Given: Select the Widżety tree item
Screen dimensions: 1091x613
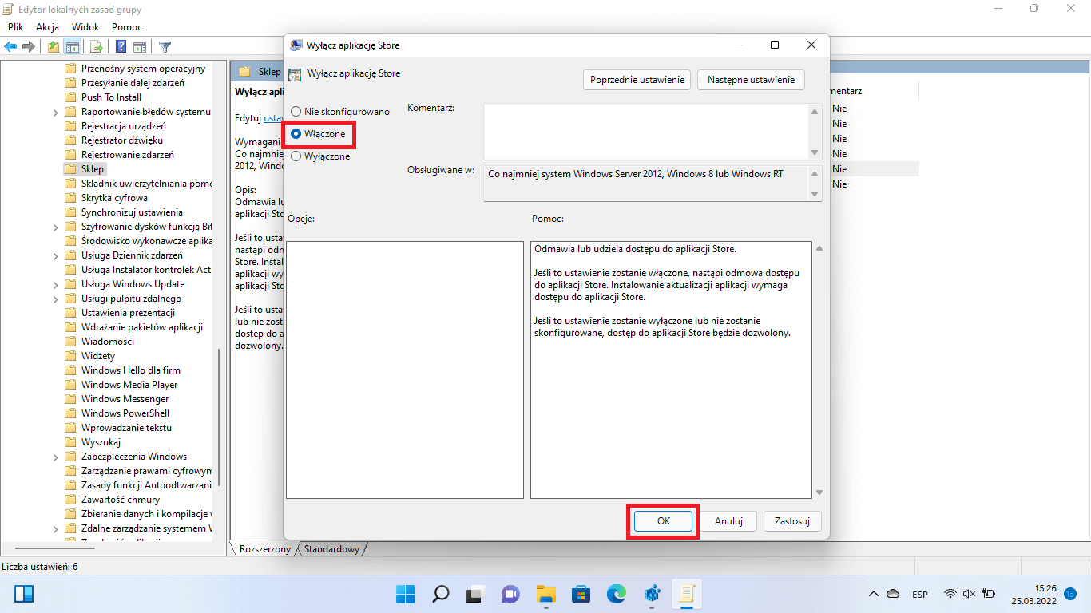Looking at the screenshot, I should pyautogui.click(x=98, y=356).
